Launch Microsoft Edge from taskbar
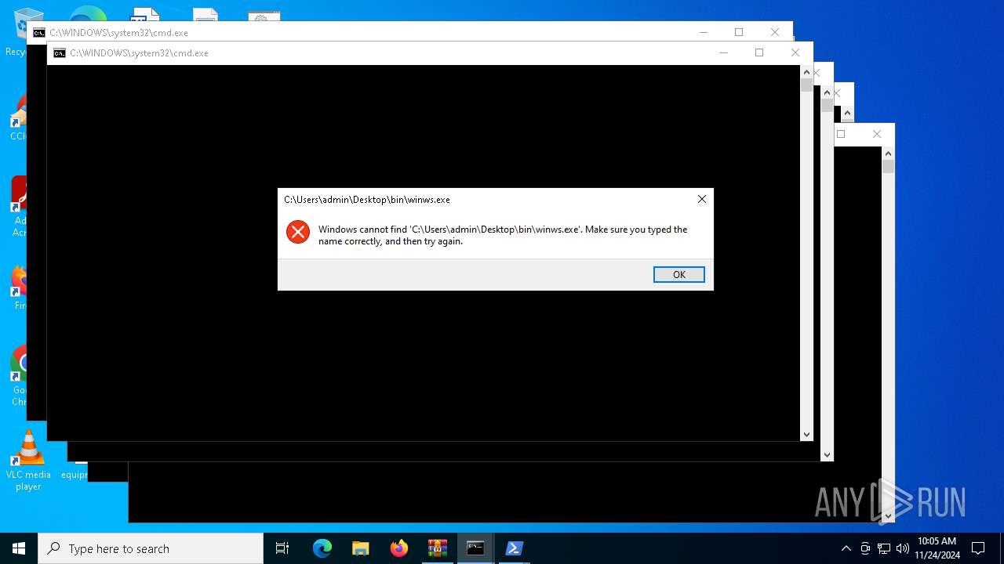 322,548
